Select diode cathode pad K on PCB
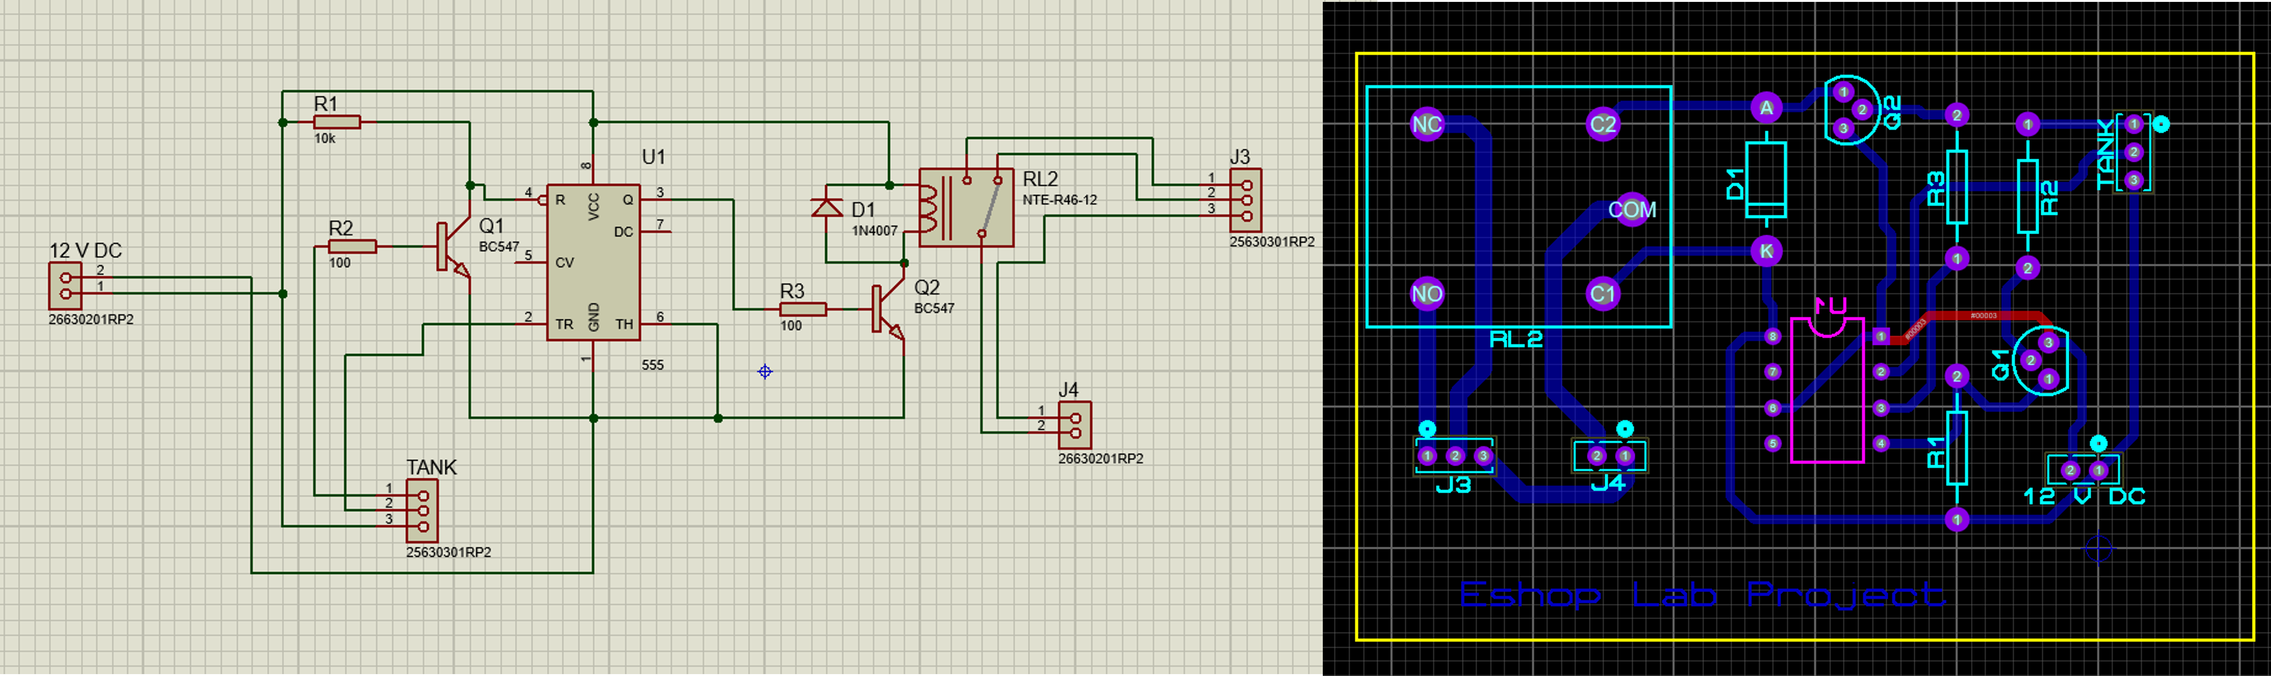The image size is (2271, 676). (1766, 251)
